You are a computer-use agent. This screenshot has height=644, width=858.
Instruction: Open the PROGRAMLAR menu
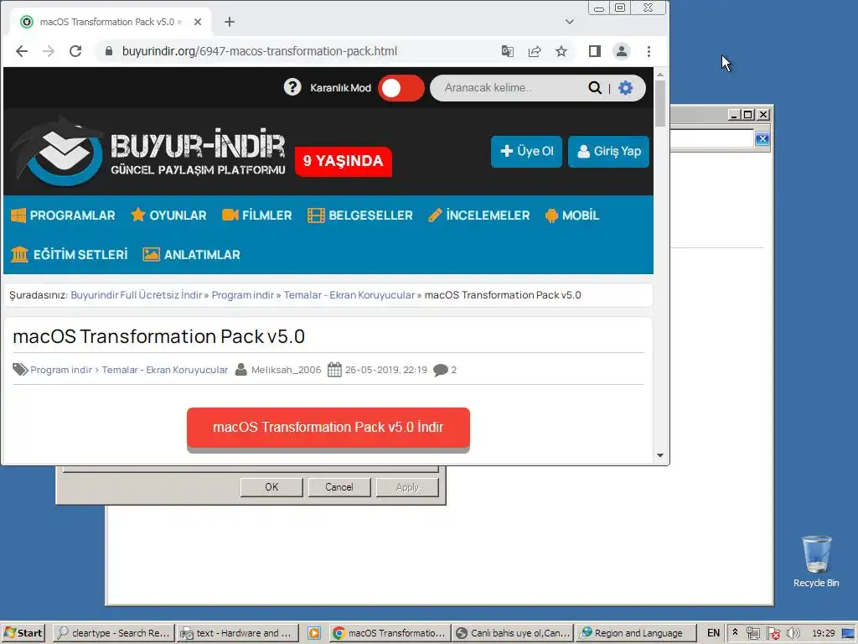pos(63,216)
